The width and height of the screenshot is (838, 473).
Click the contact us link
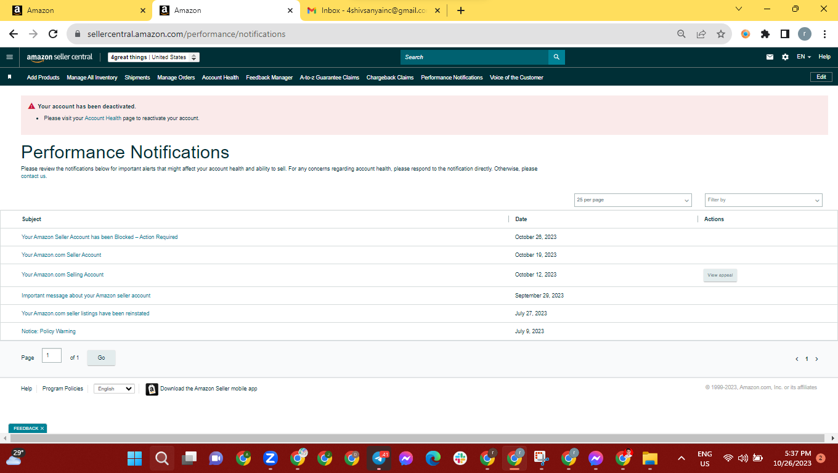[34, 176]
